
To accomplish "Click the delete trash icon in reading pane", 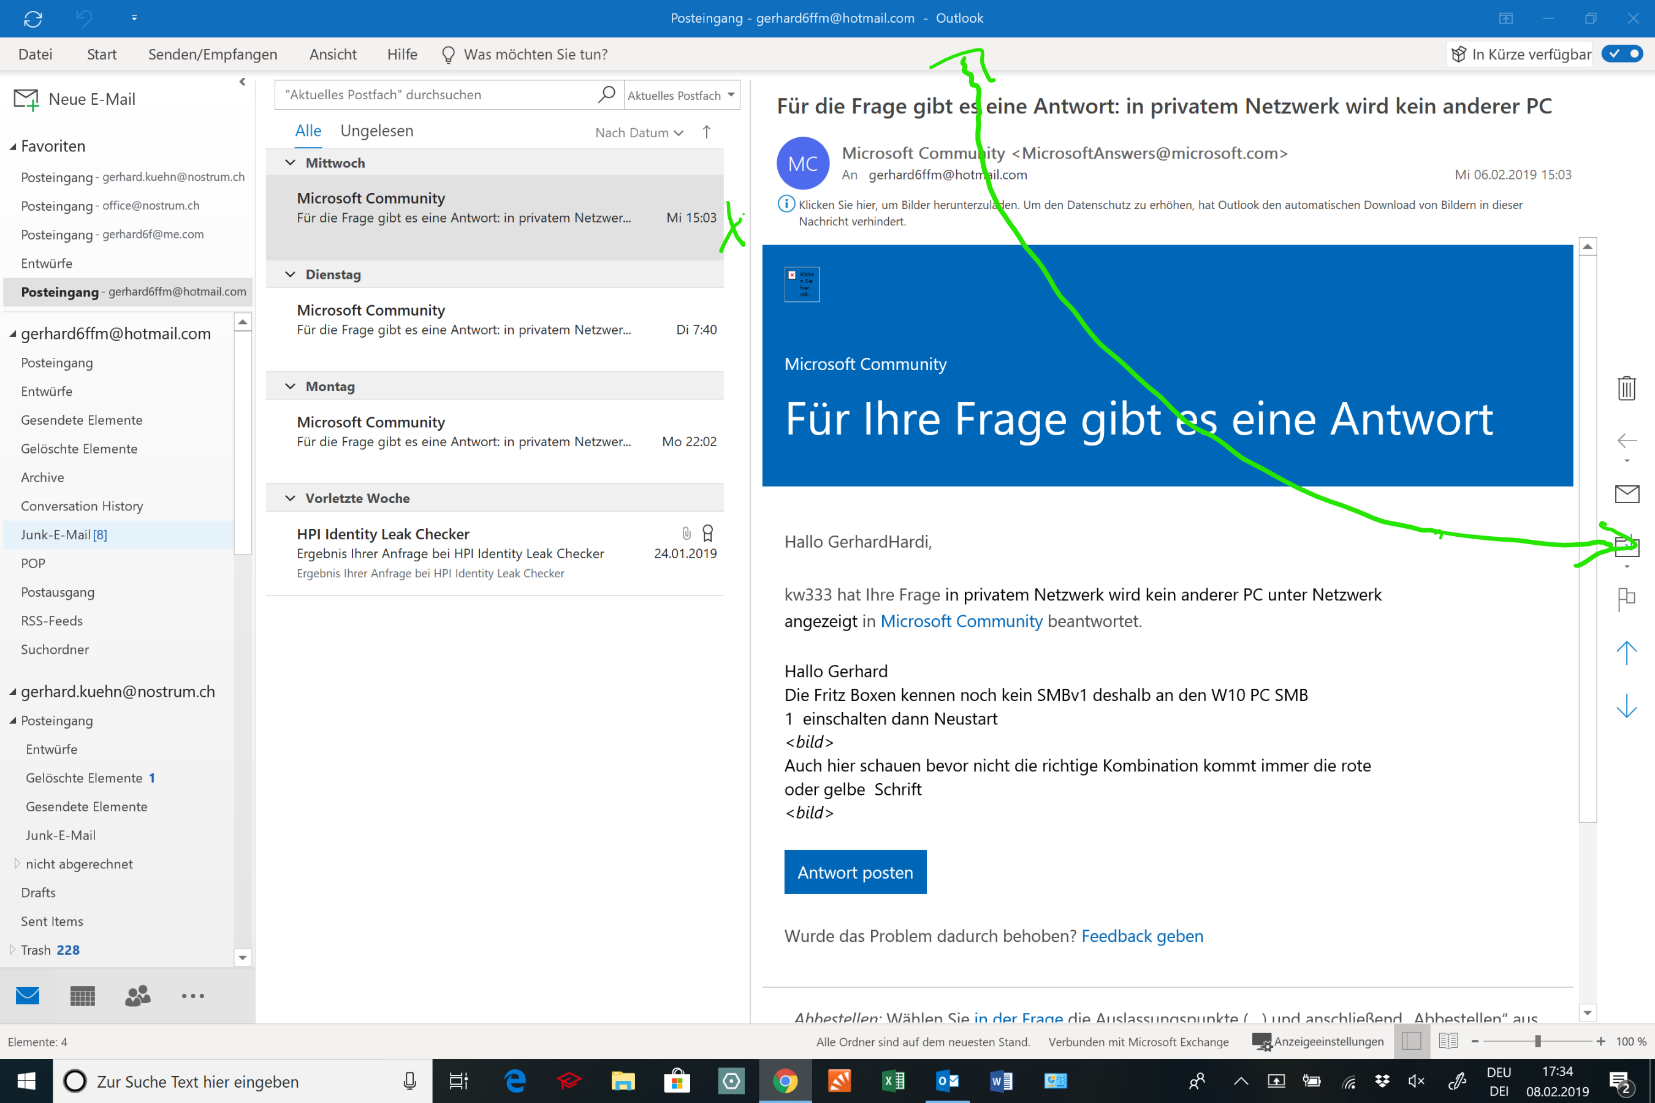I will click(1626, 388).
